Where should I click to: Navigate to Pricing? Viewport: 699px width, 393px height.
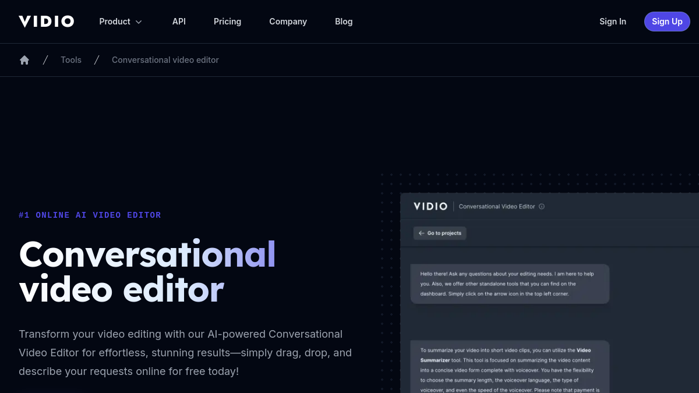click(227, 22)
